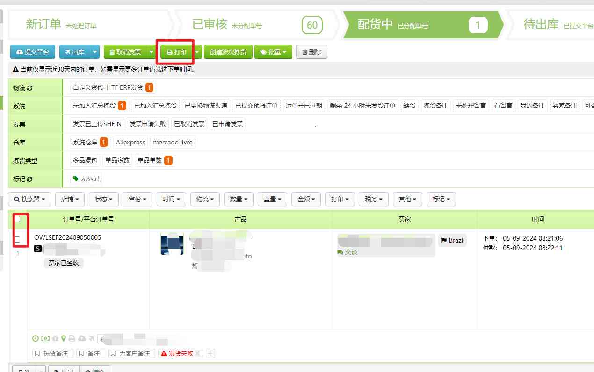Check the checkbox for order OWLSEF202409050005

[17, 239]
